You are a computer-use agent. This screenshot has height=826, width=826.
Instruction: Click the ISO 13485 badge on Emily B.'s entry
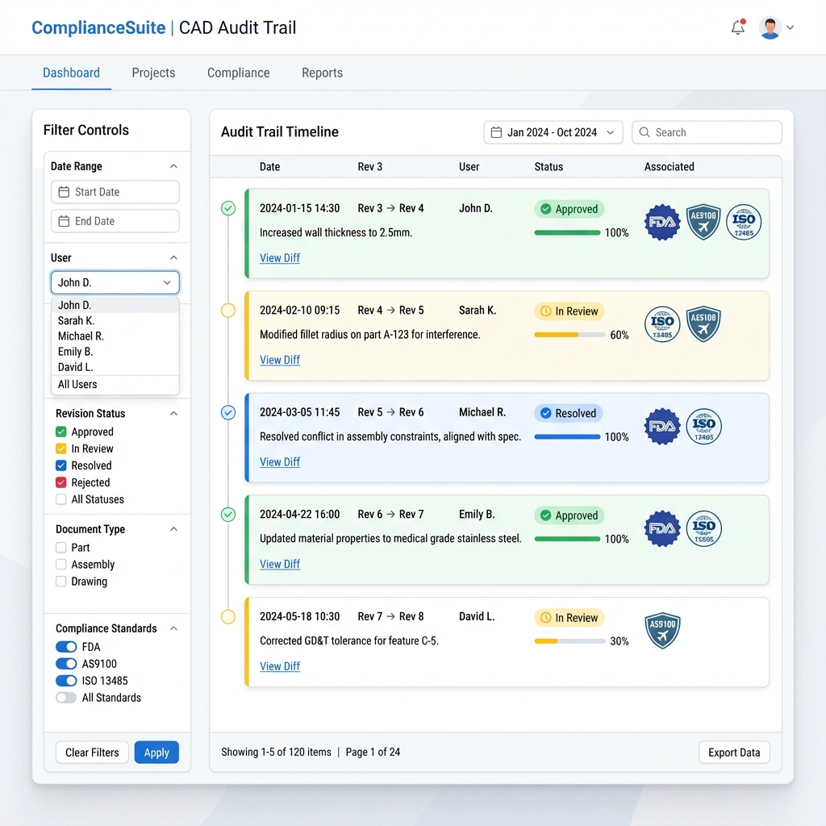click(x=703, y=528)
